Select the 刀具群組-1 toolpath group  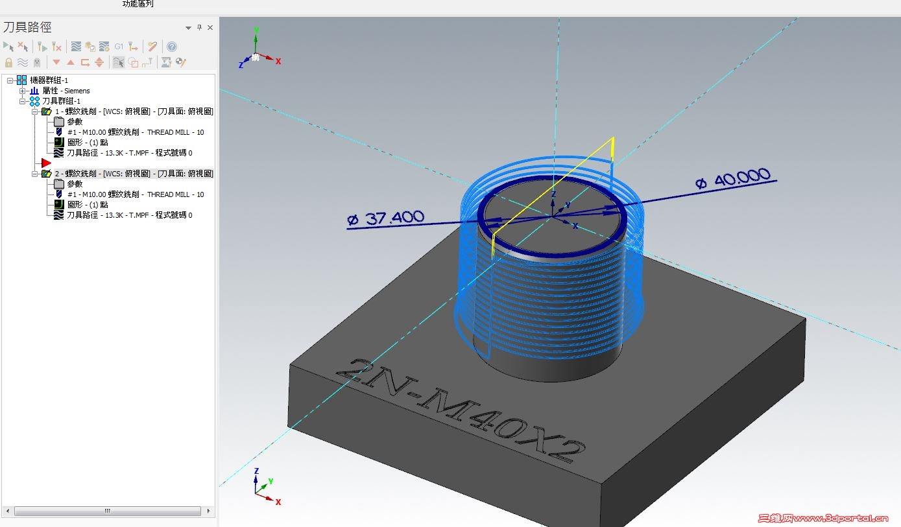pyautogui.click(x=61, y=101)
